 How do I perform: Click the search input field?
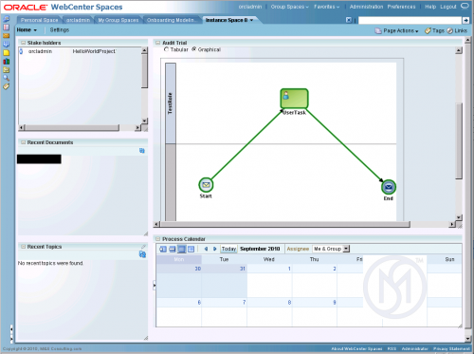coord(410,20)
